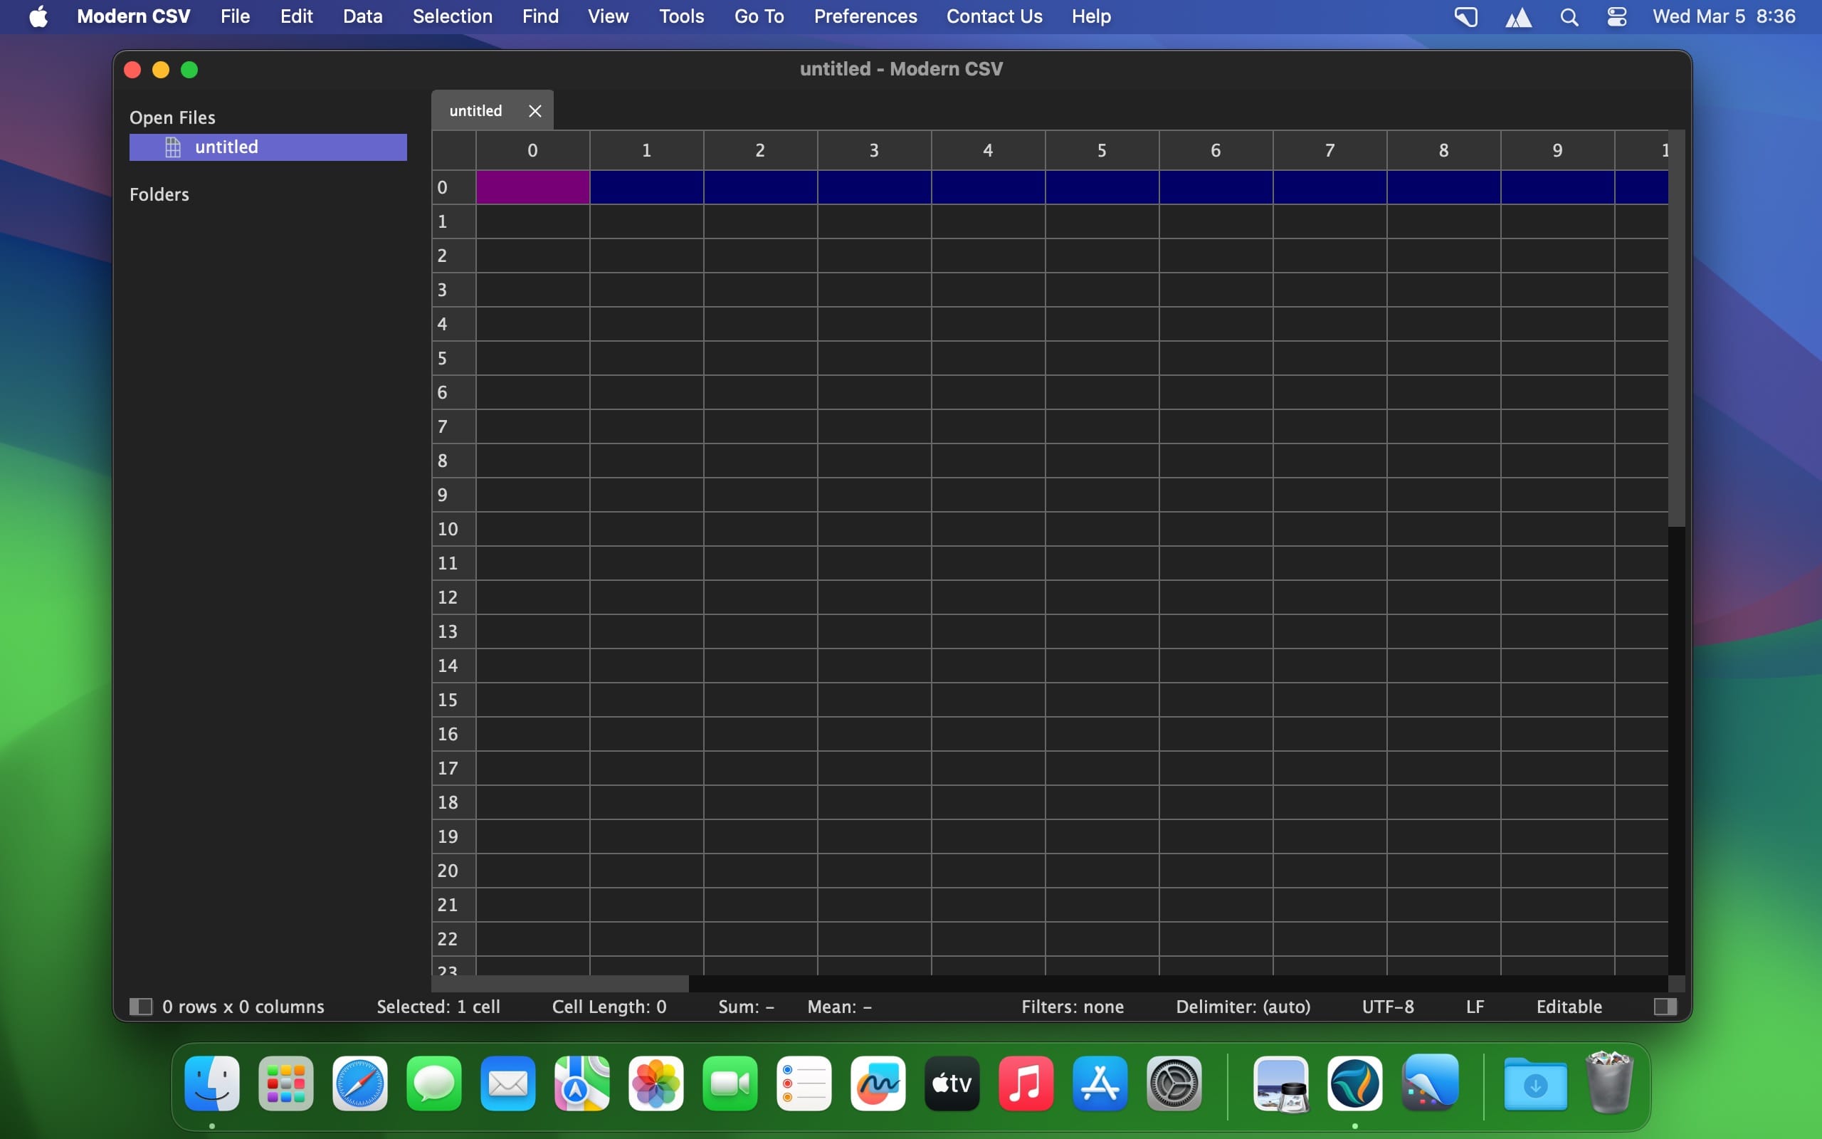
Task: Click the UTF-8 encoding status entry
Action: (1388, 1007)
